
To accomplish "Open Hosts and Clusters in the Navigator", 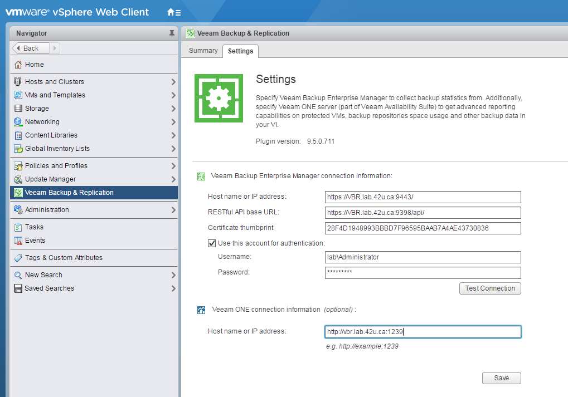I will (55, 81).
